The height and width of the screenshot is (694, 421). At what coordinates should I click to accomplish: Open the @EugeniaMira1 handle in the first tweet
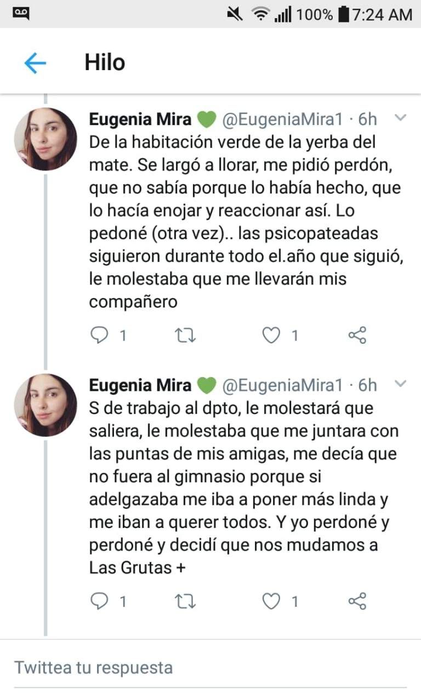point(282,119)
